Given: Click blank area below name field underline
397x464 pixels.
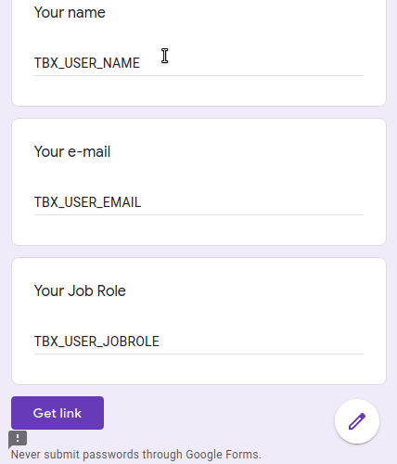Looking at the screenshot, I should click(198, 90).
